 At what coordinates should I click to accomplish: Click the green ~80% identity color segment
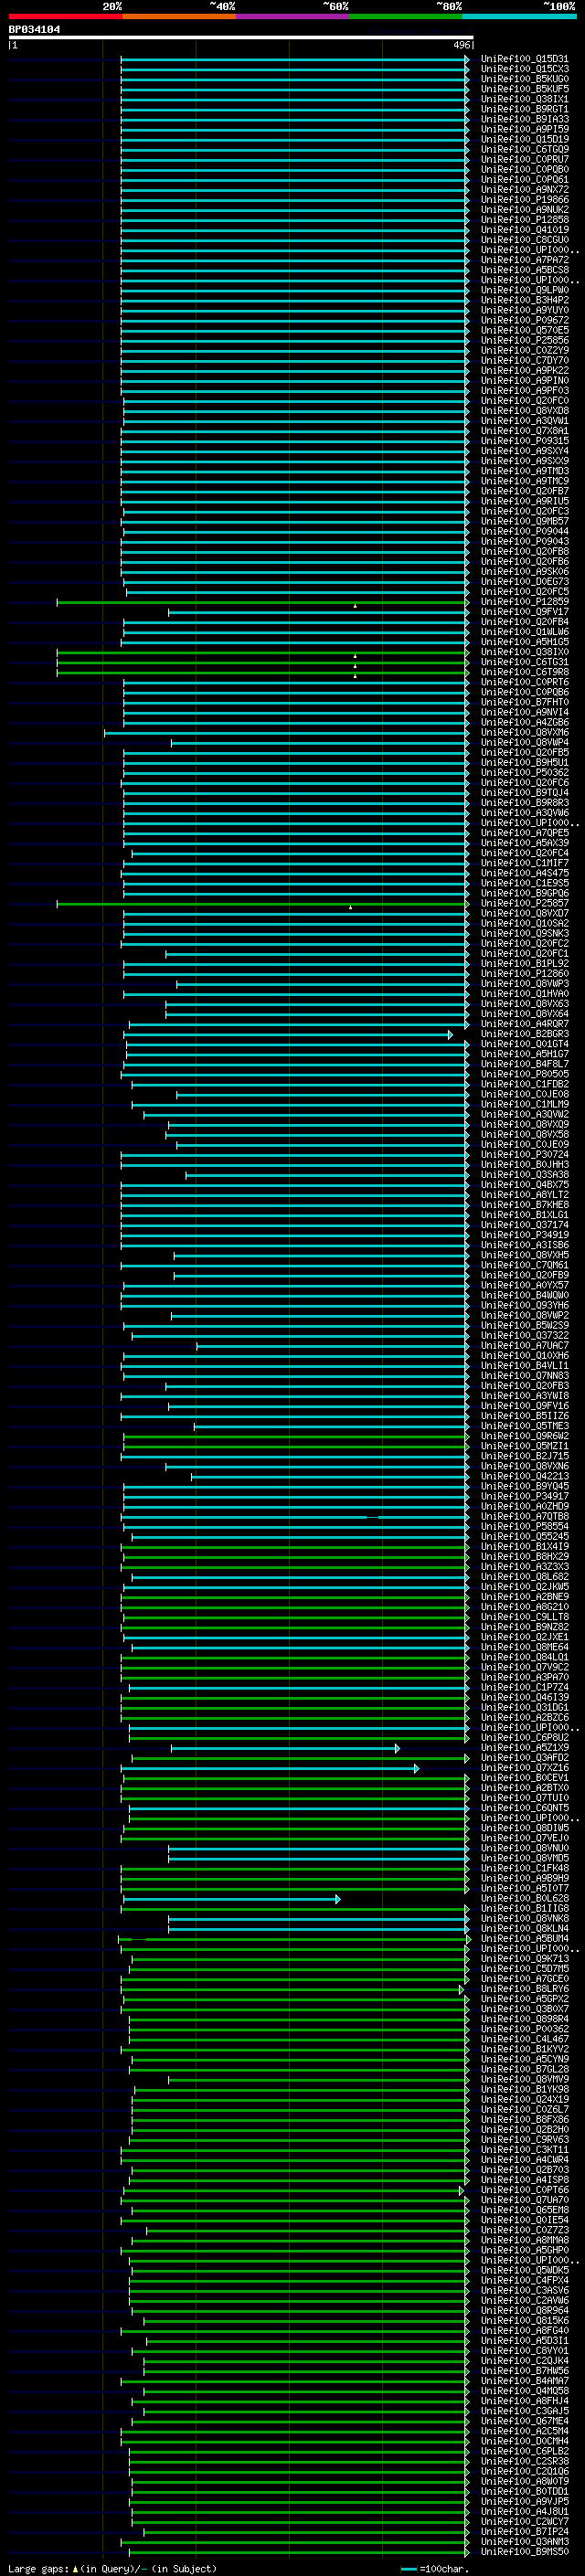tap(406, 16)
